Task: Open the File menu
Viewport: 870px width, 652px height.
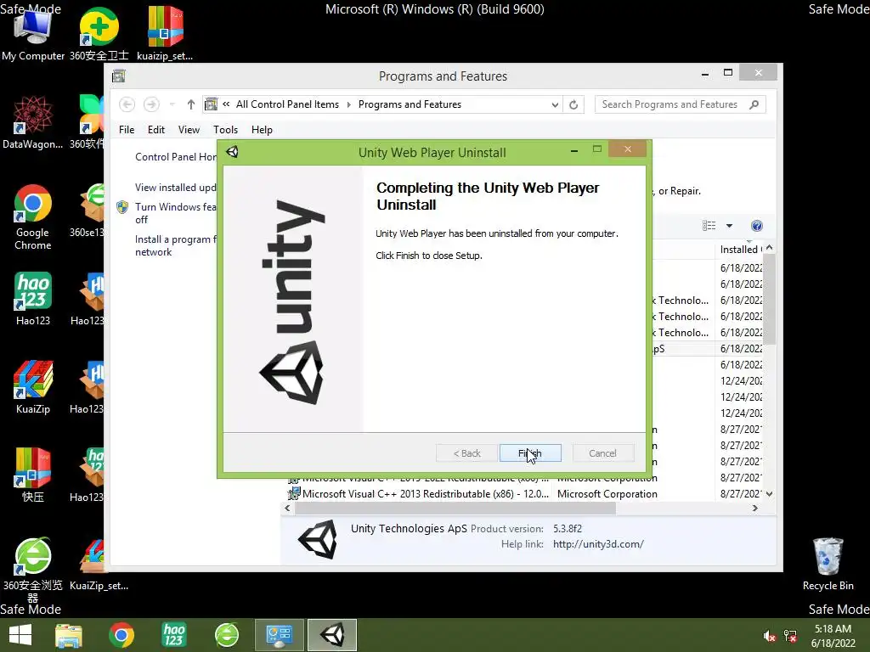Action: point(127,130)
